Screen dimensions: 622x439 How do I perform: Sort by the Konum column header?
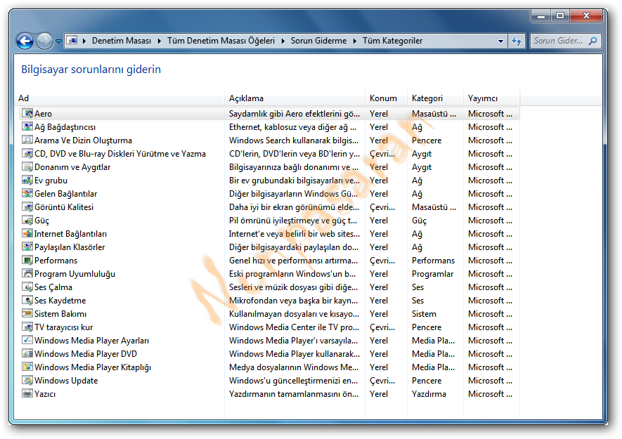(x=386, y=98)
